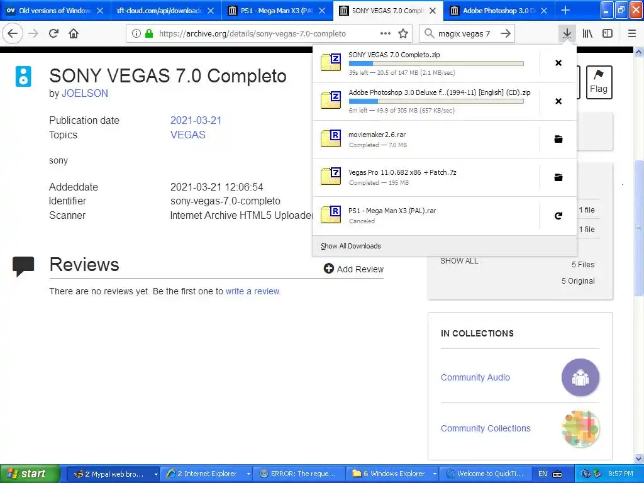The width and height of the screenshot is (644, 483).
Task: Expand Internet Explorer taskbar group dropdown
Action: [x=248, y=474]
